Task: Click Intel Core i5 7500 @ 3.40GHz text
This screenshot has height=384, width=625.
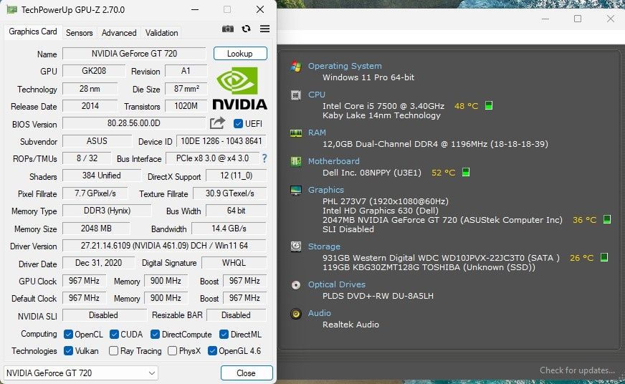Action: point(383,106)
